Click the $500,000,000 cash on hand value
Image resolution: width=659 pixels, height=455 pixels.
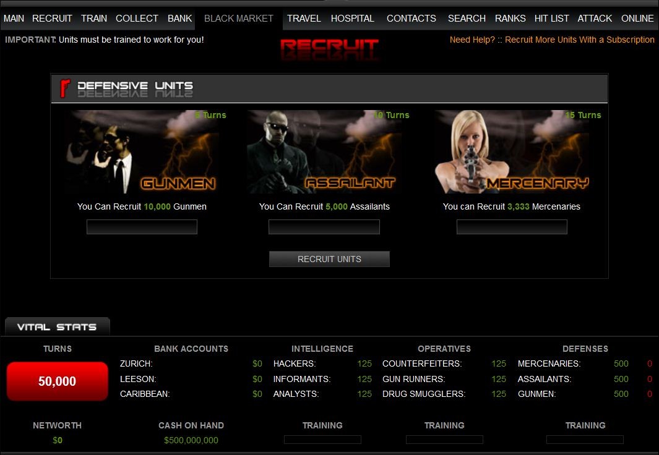coord(191,440)
